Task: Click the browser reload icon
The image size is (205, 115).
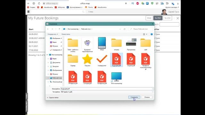Action: pyautogui.click(x=39, y=4)
